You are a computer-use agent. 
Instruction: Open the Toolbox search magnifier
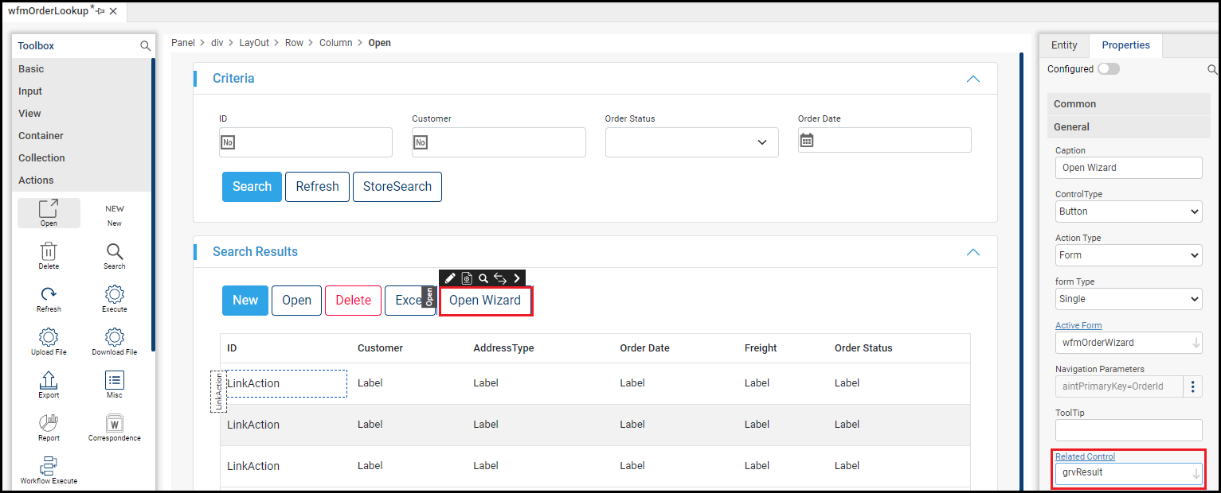coord(145,46)
